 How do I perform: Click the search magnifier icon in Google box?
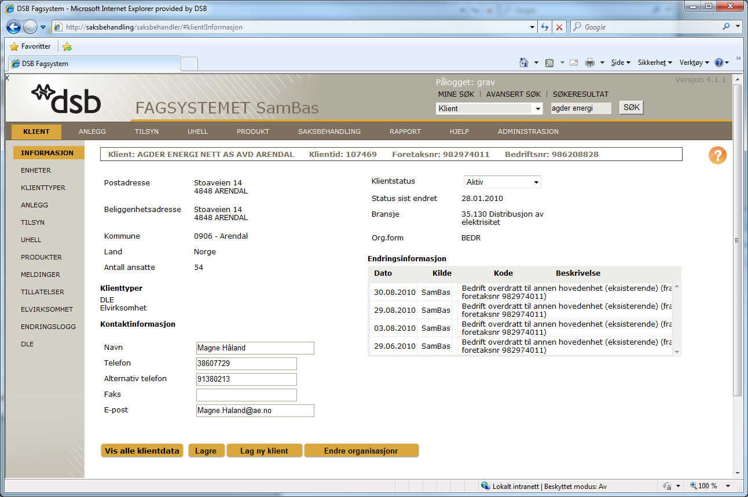coord(727,27)
